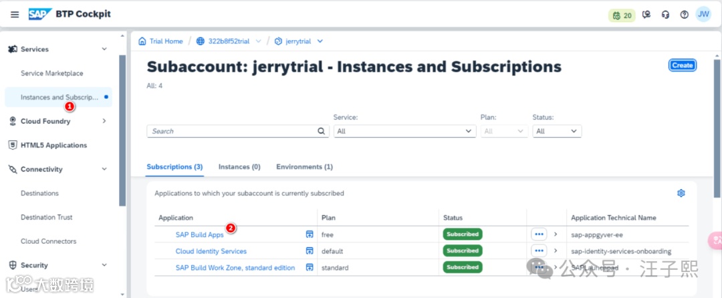Screen dimensions: 722x298
Task: Open the SAP Build Apps link
Action: pos(199,235)
